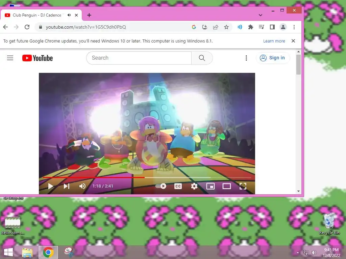This screenshot has width=346, height=259.
Task: Open Chrome three-dot main menu
Action: [294, 27]
